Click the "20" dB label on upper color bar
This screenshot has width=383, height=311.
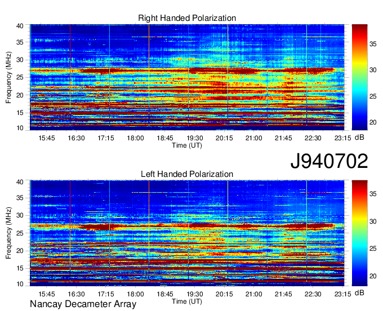point(373,122)
